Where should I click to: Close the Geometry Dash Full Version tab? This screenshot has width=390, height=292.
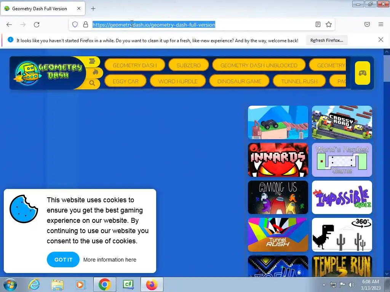click(78, 8)
